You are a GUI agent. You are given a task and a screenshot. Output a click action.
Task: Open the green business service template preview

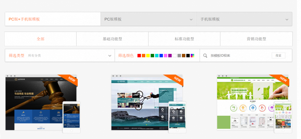click(253, 102)
